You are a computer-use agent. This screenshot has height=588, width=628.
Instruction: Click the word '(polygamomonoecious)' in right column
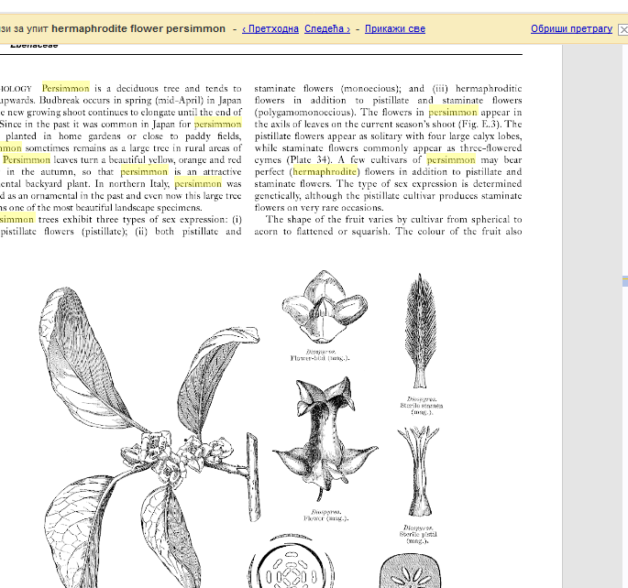[305, 112]
